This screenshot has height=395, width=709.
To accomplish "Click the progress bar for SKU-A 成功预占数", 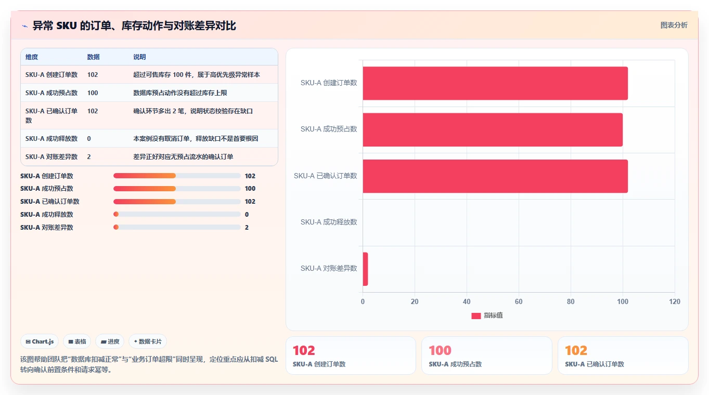I will (177, 189).
